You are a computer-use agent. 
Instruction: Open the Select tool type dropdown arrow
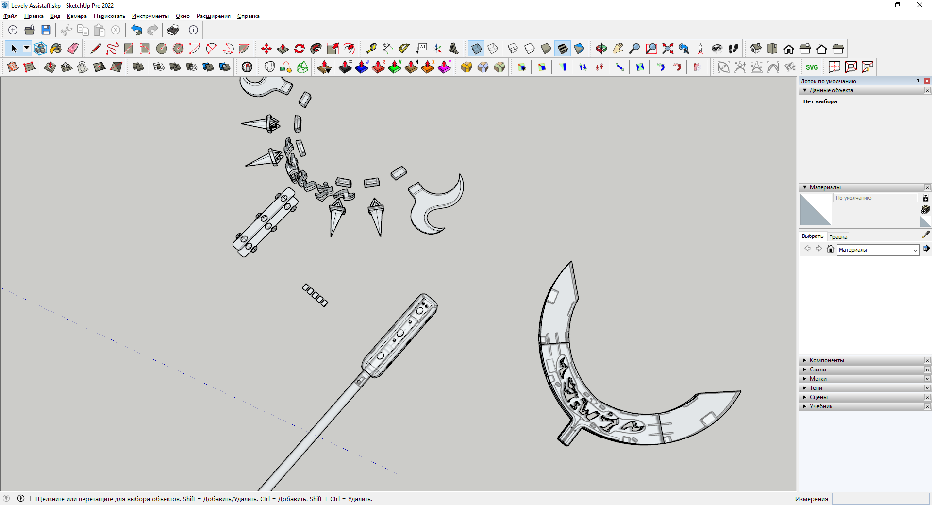(27, 48)
